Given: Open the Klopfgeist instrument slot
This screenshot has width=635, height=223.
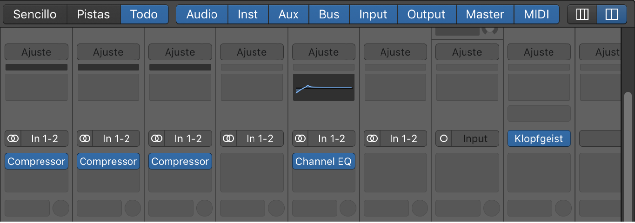Looking at the screenshot, I should pyautogui.click(x=539, y=139).
